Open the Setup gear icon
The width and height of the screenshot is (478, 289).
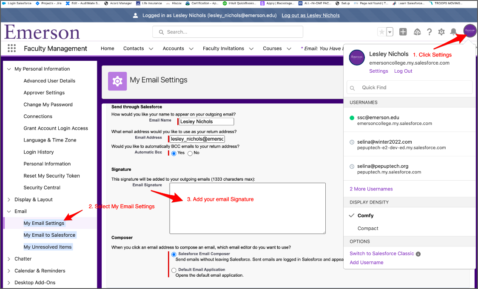click(x=441, y=32)
